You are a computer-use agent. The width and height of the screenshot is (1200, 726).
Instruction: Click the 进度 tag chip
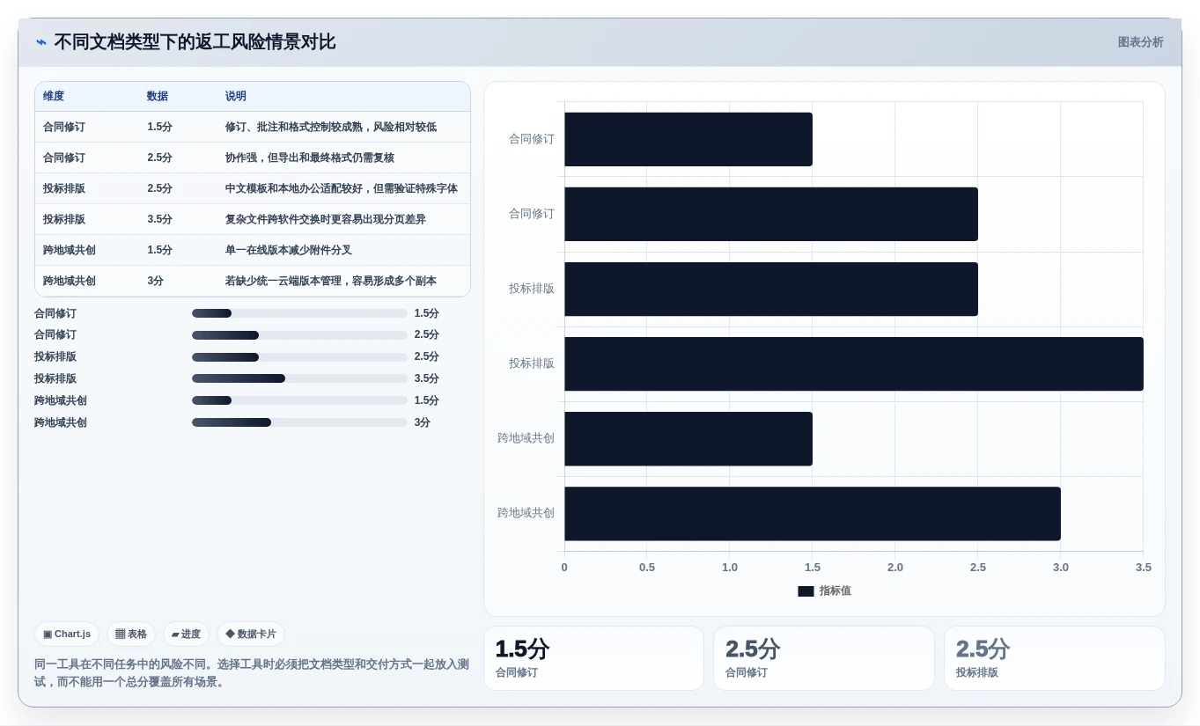tap(186, 634)
